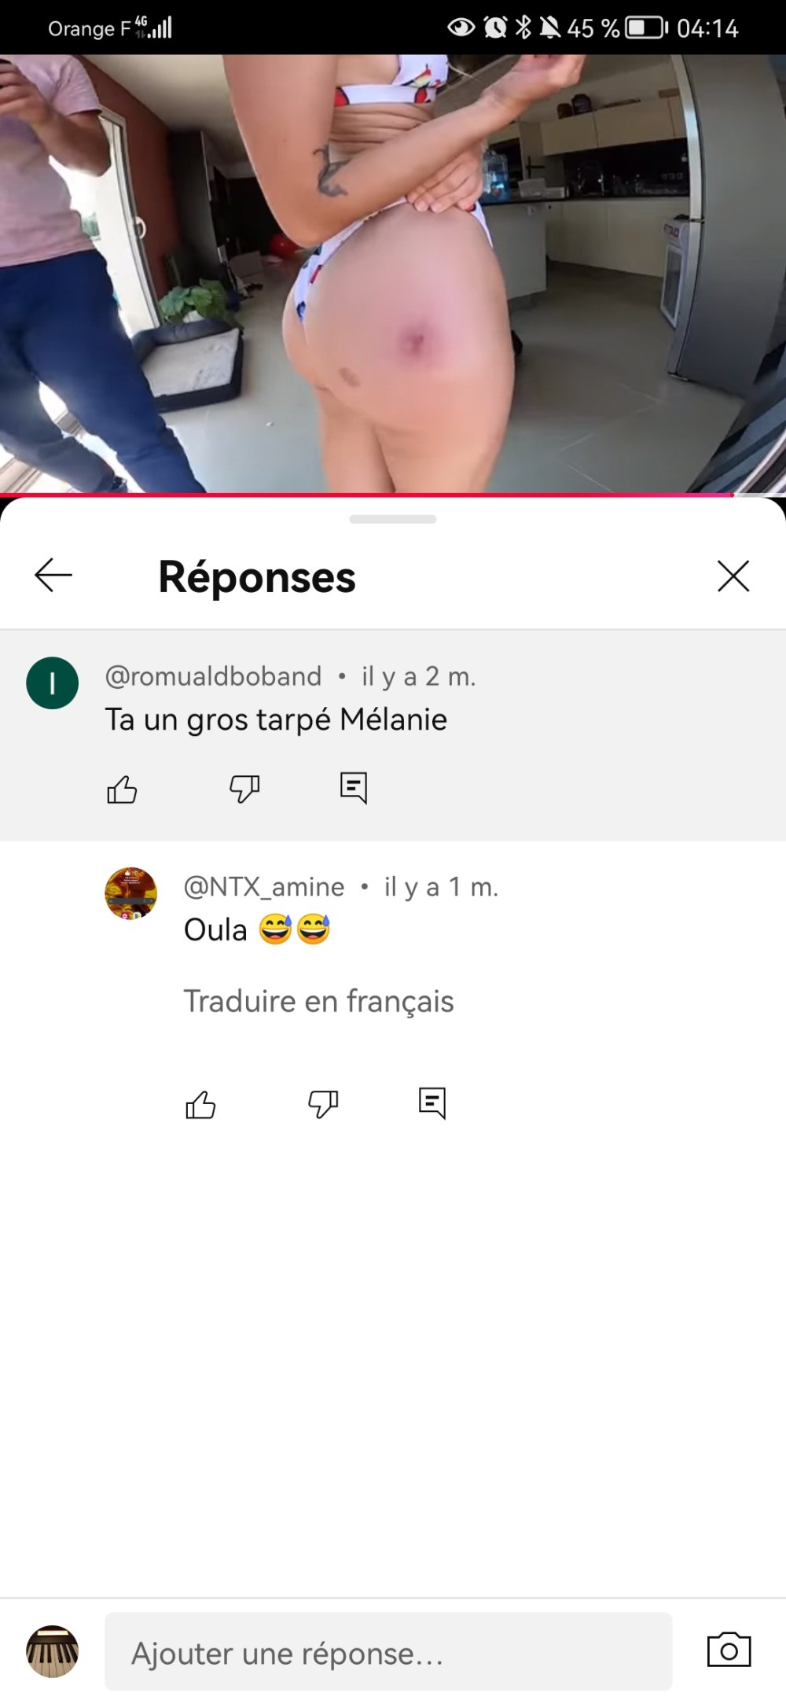Focus the Ajouter une réponse field
Image resolution: width=786 pixels, height=1704 pixels.
[x=388, y=1651]
